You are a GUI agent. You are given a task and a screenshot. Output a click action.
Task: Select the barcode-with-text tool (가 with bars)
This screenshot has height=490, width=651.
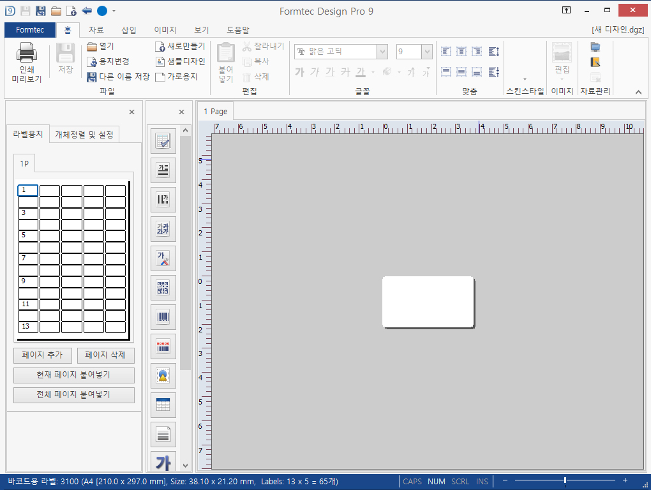(163, 200)
